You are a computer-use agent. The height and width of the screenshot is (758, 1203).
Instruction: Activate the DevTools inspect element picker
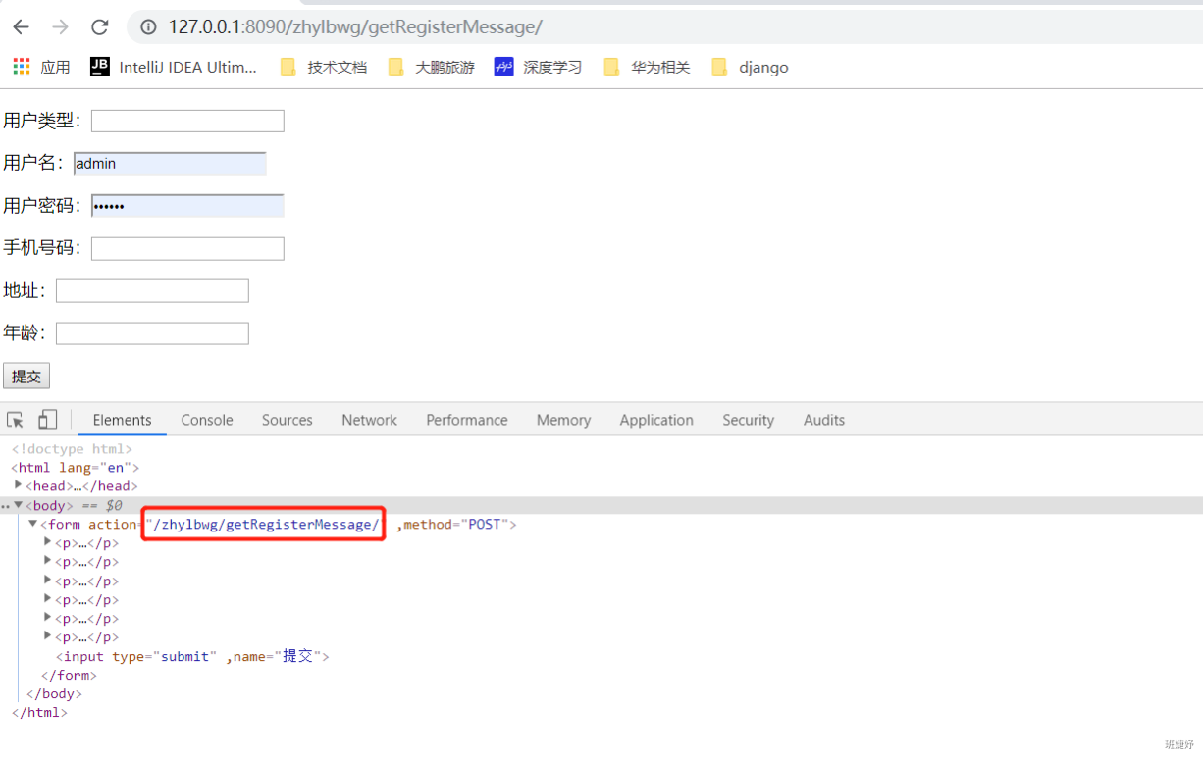16,420
